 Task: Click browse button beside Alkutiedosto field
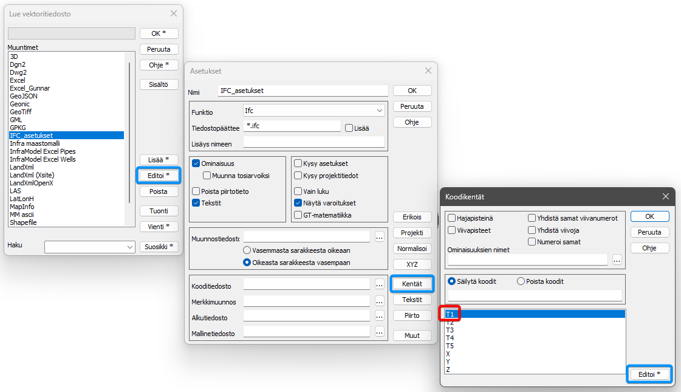pos(380,316)
